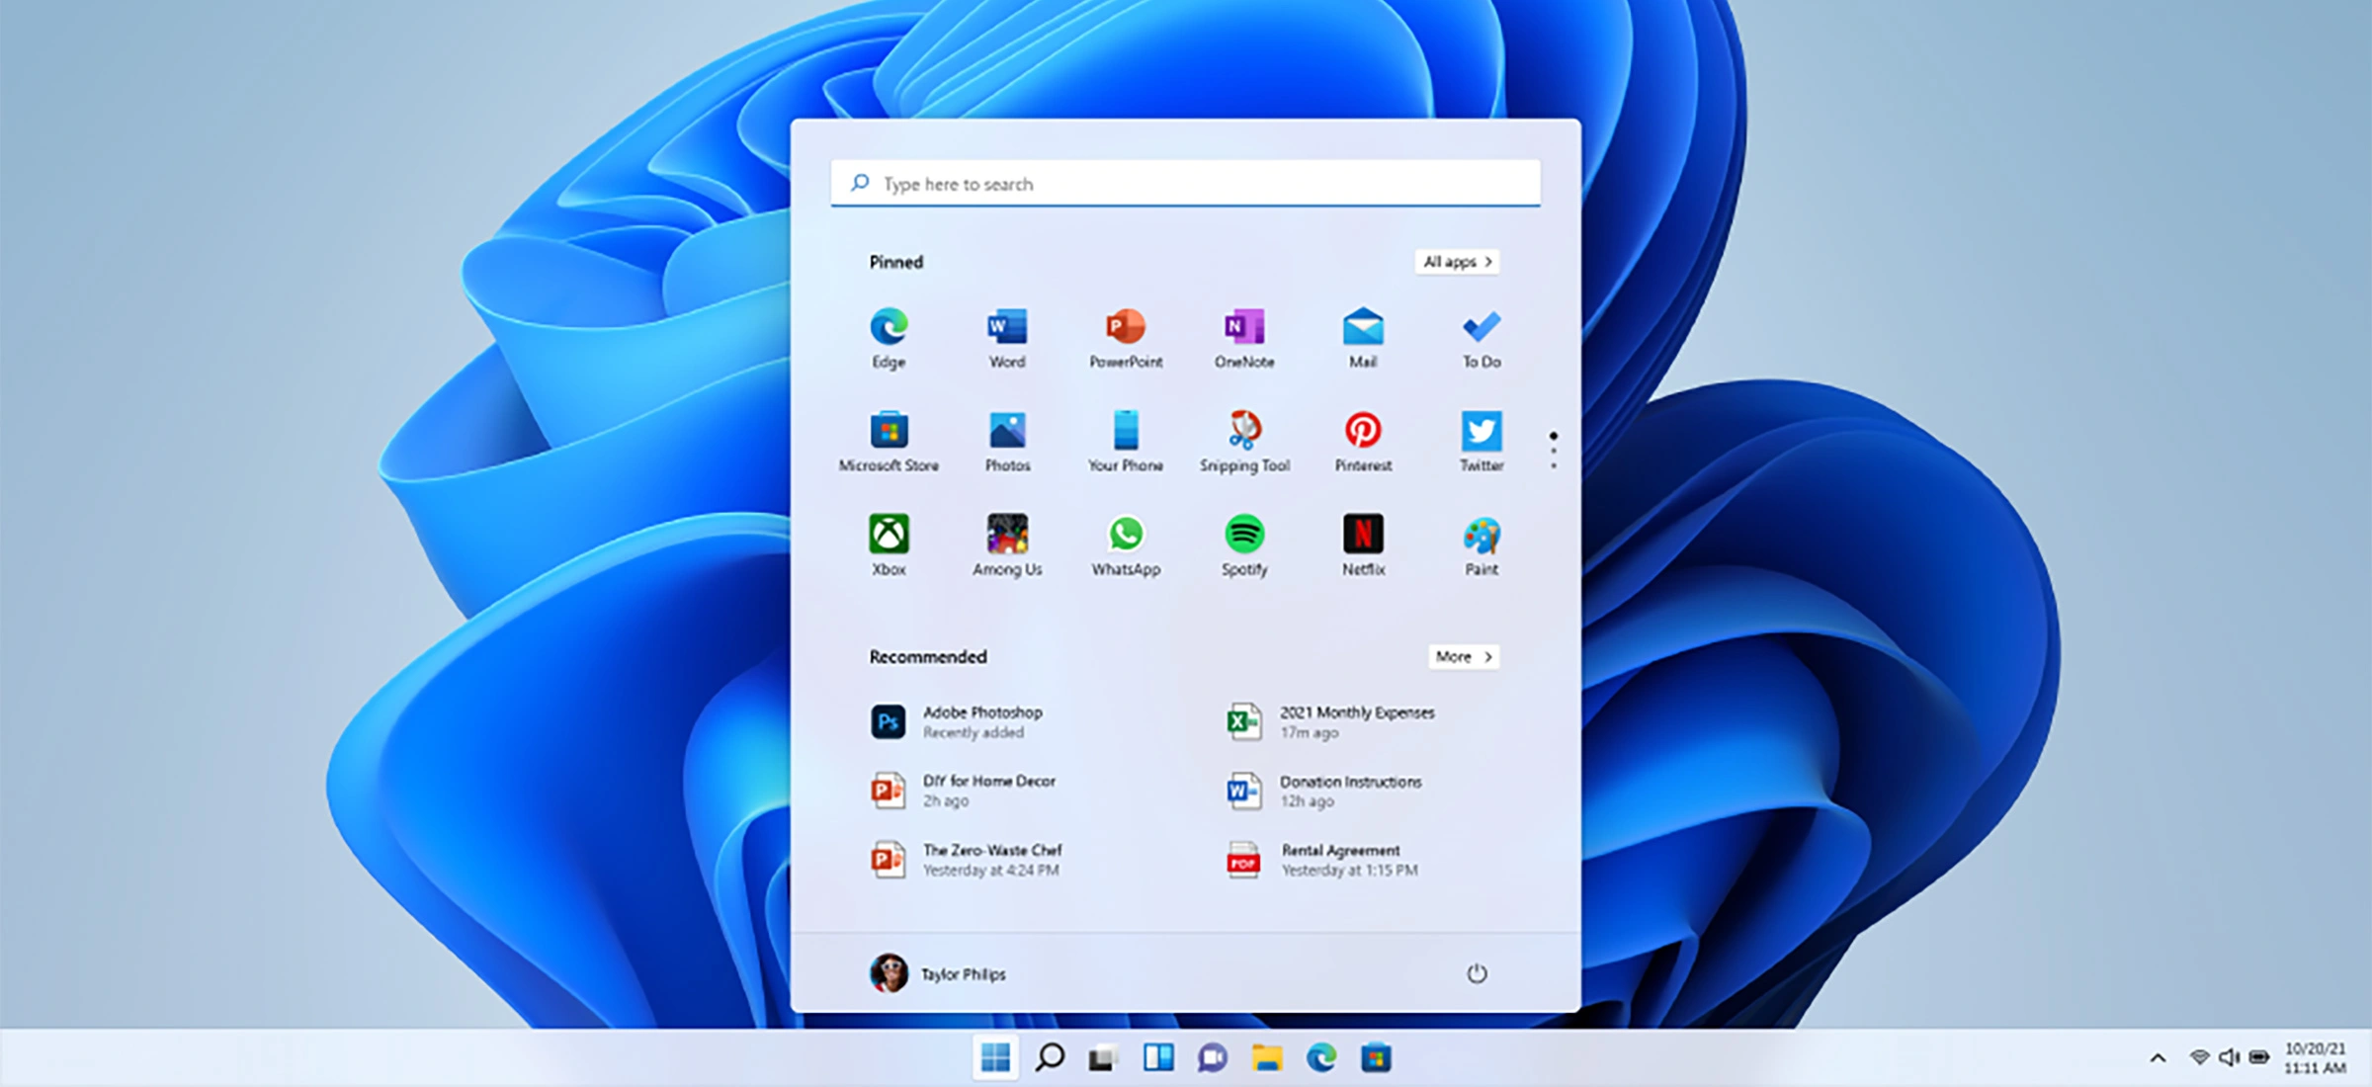Open the Pinterest app
This screenshot has width=2372, height=1087.
coord(1363,442)
